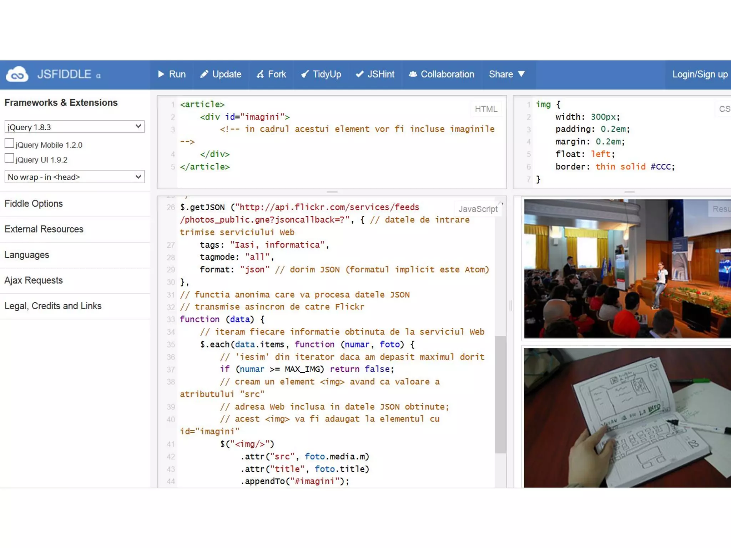Click the Update pencil icon
The width and height of the screenshot is (731, 548).
click(204, 74)
